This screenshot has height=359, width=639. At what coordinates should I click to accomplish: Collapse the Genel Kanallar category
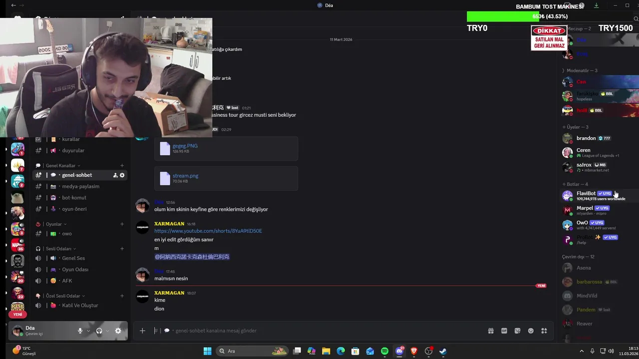(60, 166)
